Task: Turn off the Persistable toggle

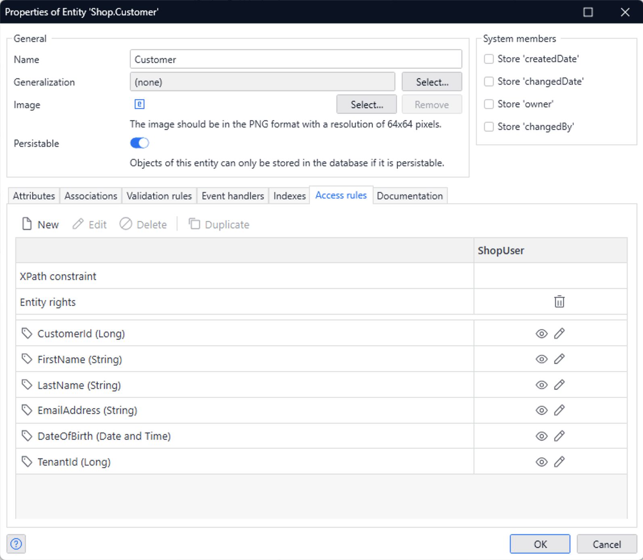Action: click(140, 143)
